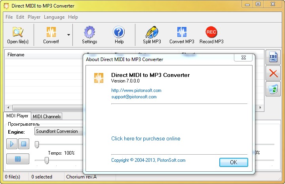Viewport: 285px width, 184px height.
Task: Start Record MP3 with the REC icon
Action: coord(211,32)
